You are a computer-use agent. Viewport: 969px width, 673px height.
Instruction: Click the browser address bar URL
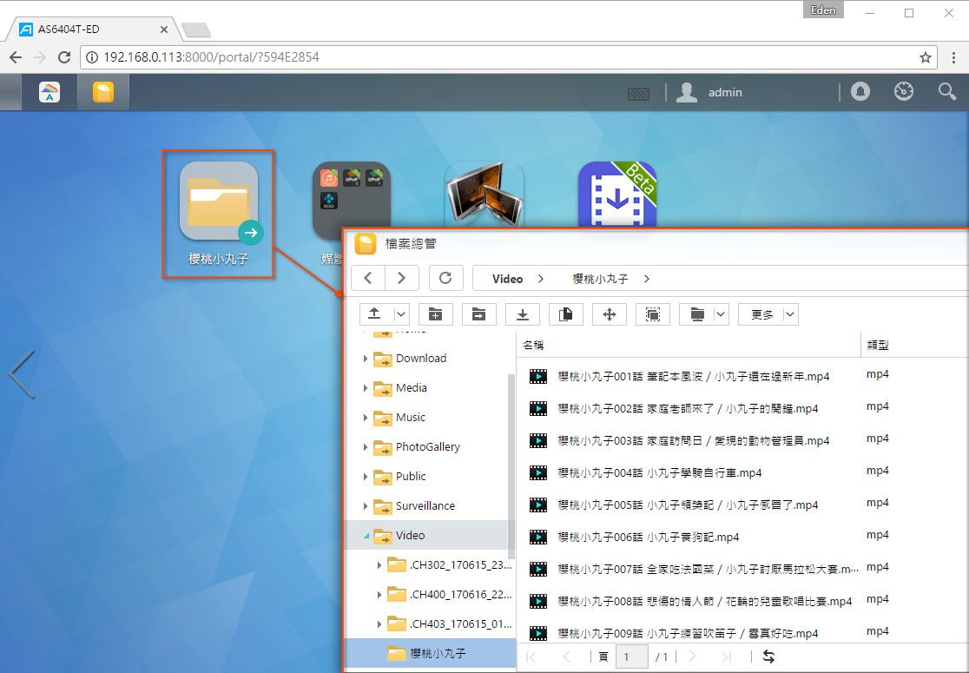211,57
